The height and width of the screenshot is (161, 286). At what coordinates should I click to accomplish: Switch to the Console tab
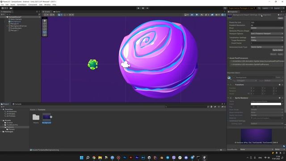(x=17, y=104)
